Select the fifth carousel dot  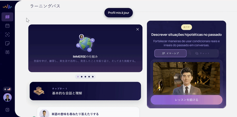point(93,77)
